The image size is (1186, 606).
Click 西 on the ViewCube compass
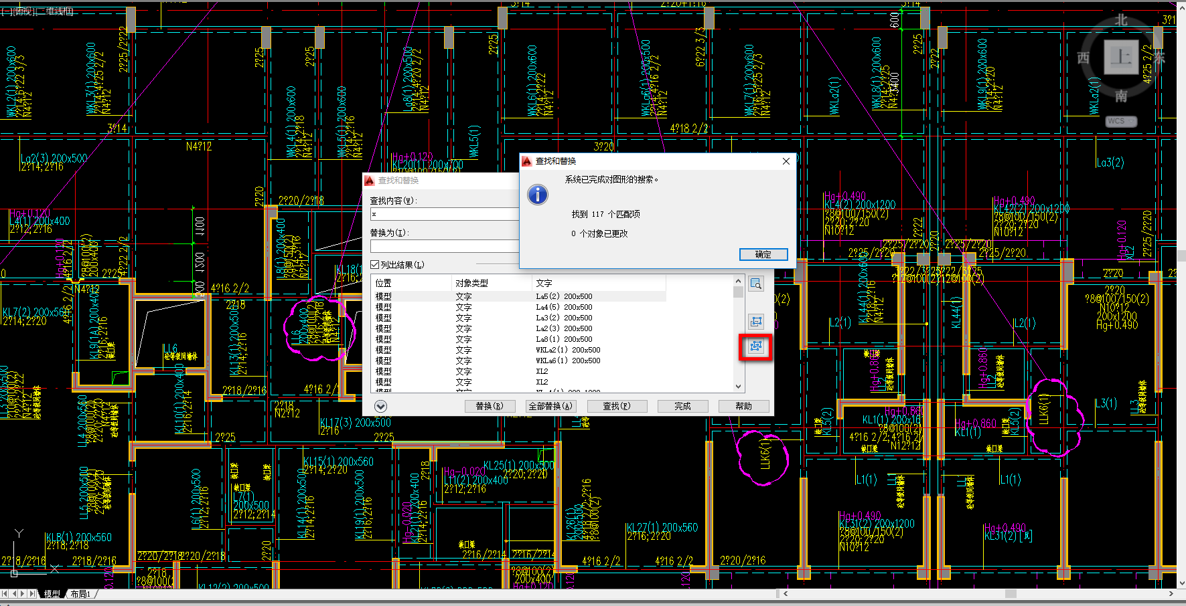[1083, 58]
